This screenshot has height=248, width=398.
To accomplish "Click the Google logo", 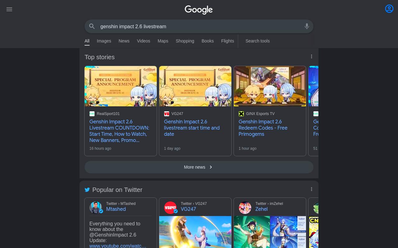I will point(199,10).
